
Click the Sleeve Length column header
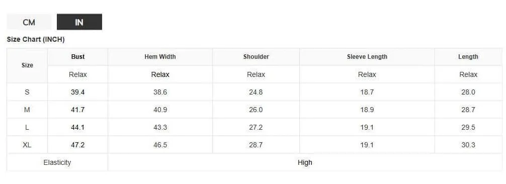(367, 57)
